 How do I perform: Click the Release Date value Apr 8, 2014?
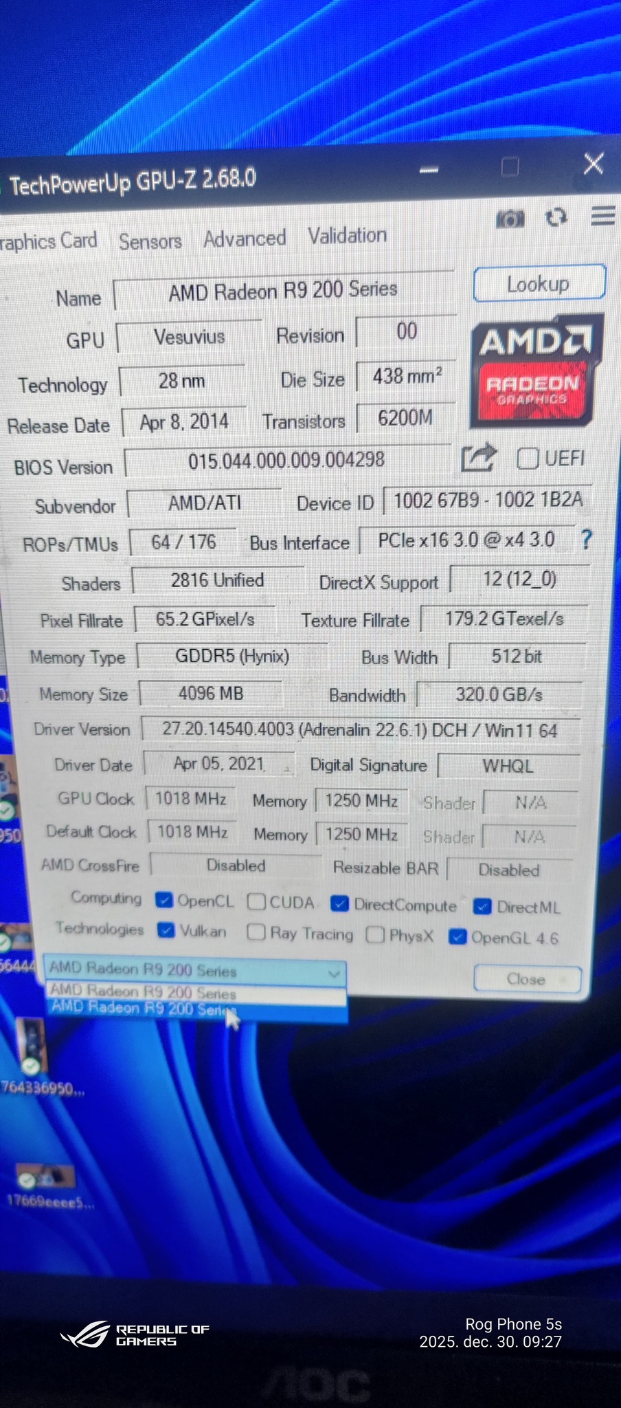pyautogui.click(x=184, y=421)
